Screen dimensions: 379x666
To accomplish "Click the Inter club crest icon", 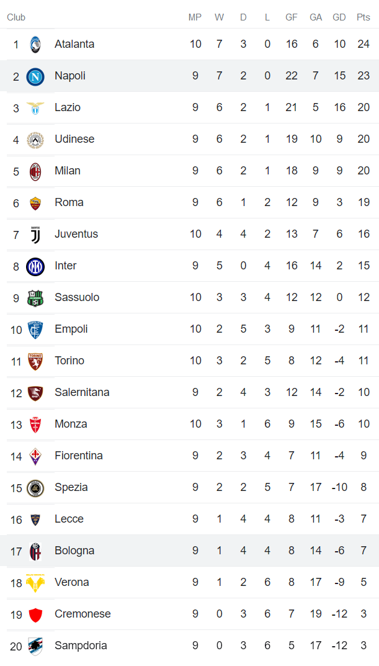I will [x=35, y=266].
